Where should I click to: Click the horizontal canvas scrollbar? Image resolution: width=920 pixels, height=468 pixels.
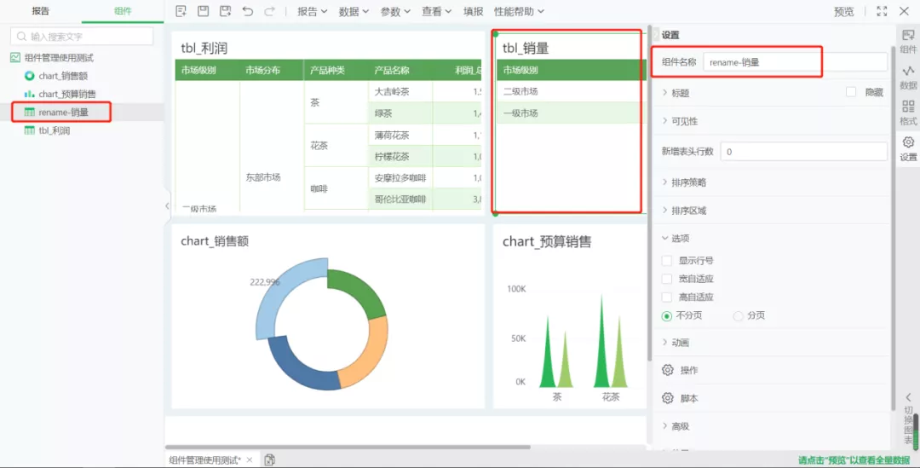click(348, 447)
